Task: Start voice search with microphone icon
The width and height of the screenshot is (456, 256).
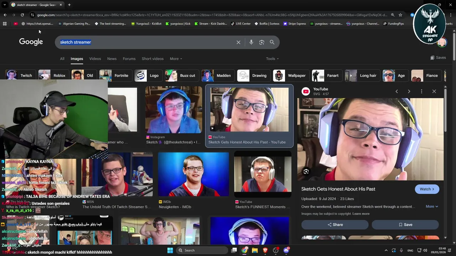Action: click(251, 42)
